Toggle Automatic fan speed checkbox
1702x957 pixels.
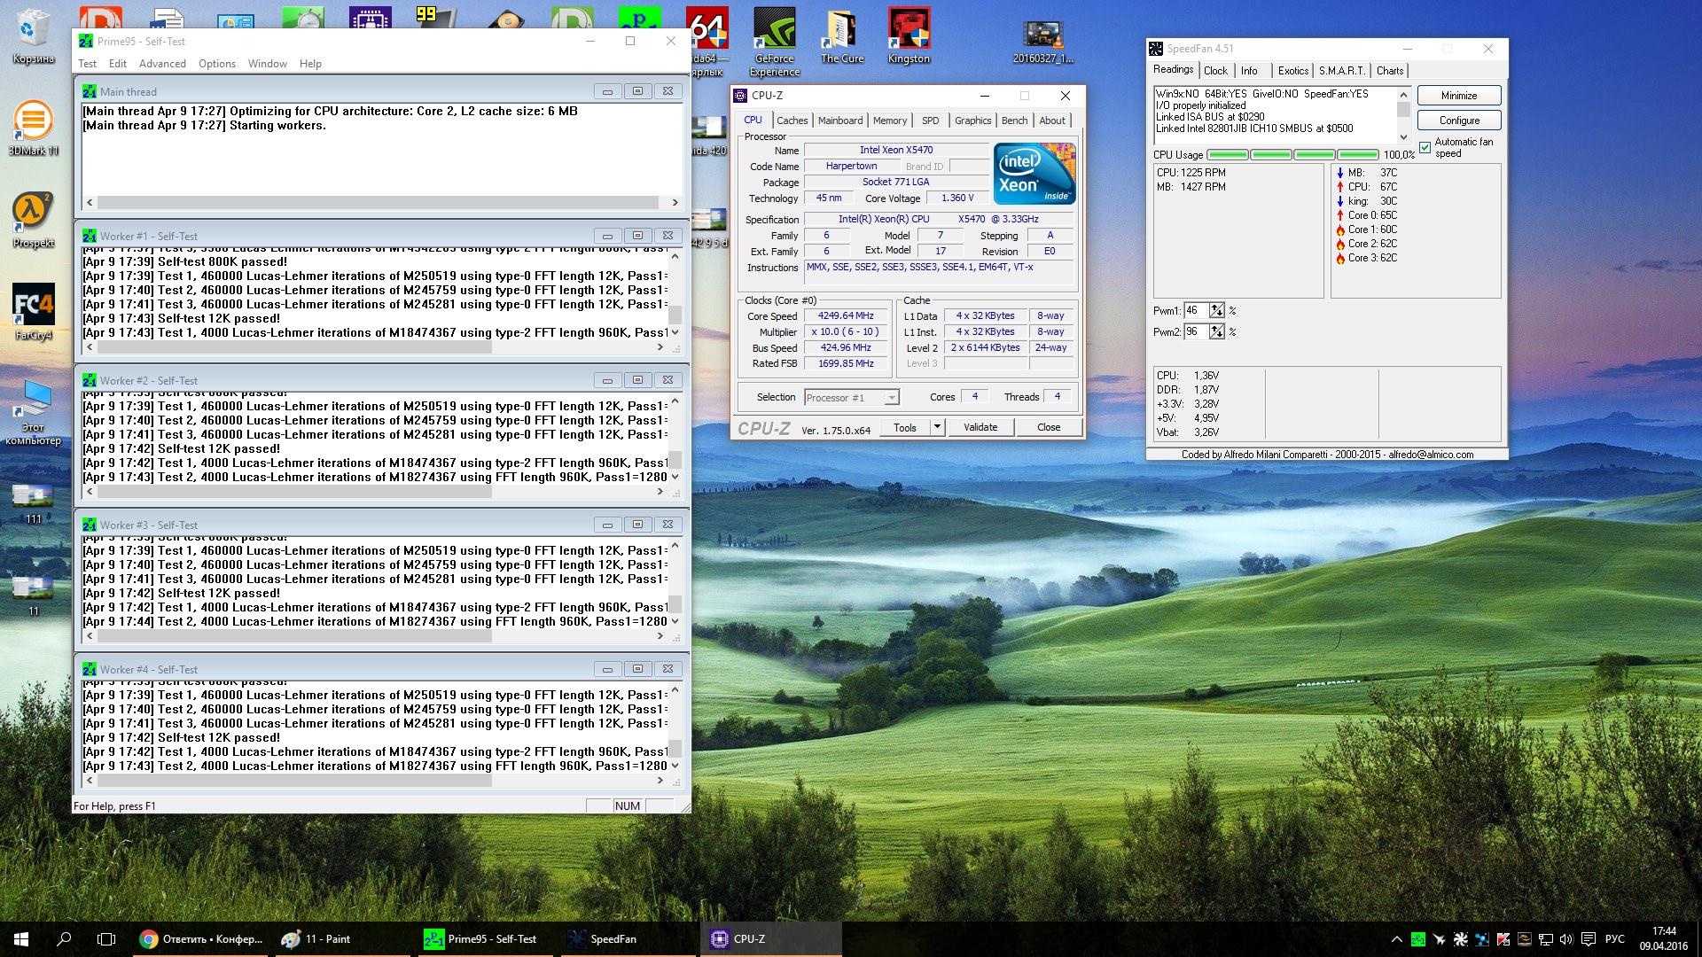1425,147
